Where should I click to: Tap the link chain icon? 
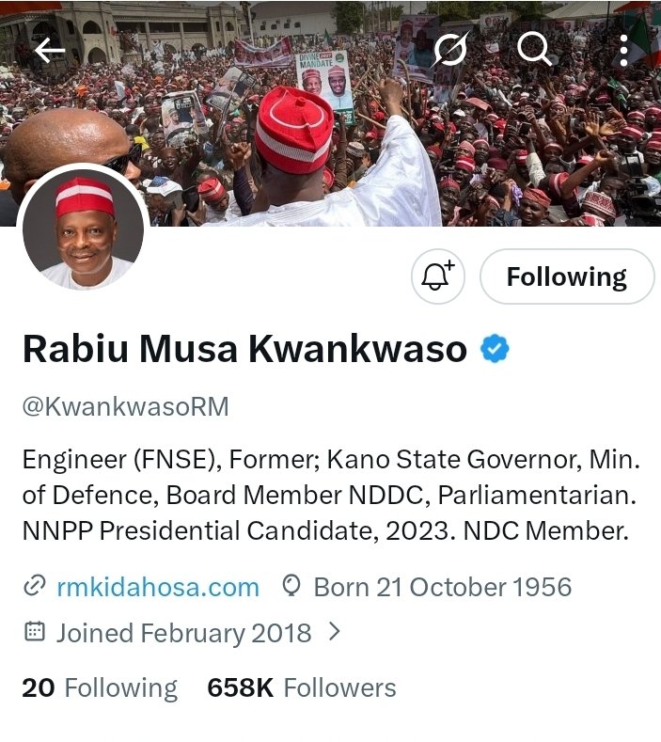[35, 586]
